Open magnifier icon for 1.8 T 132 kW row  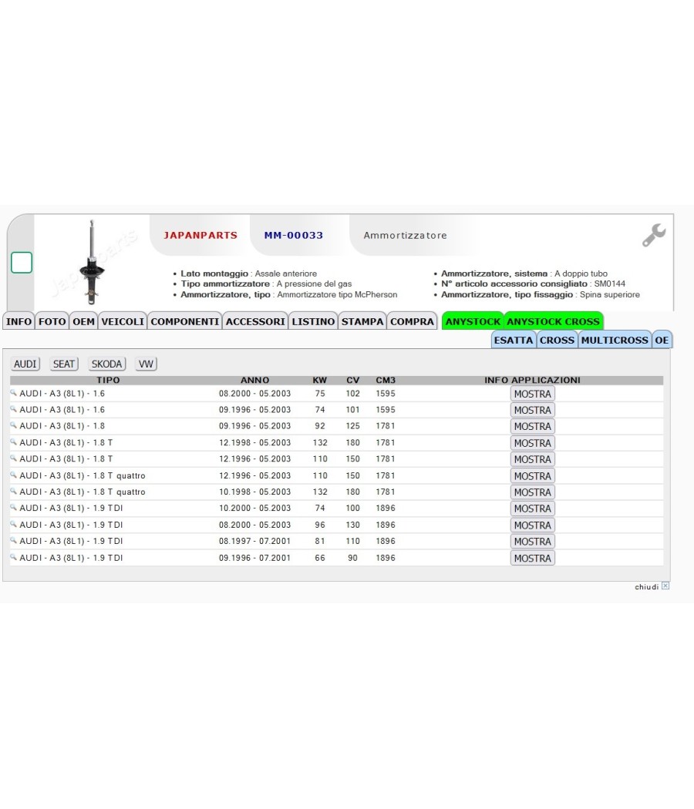click(13, 442)
